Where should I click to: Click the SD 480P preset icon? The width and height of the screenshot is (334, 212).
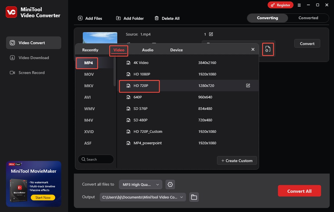tap(128, 120)
